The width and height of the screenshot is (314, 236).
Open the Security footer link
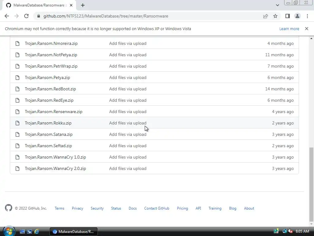point(97,208)
